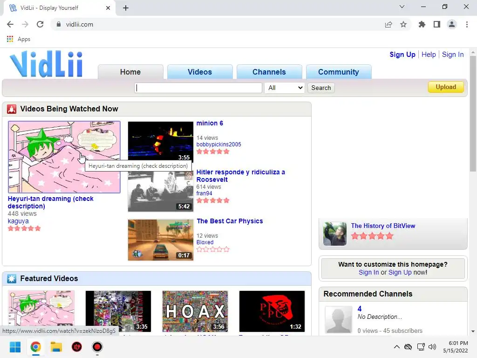Switch to the Channels tab
Image resolution: width=477 pixels, height=358 pixels.
click(x=269, y=72)
